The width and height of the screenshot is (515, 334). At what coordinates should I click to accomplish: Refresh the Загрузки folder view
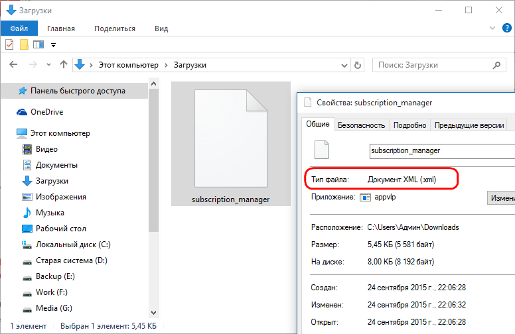(x=358, y=65)
